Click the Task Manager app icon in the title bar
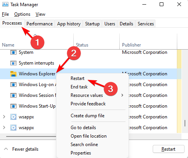The image size is (188, 158). (x=5, y=5)
